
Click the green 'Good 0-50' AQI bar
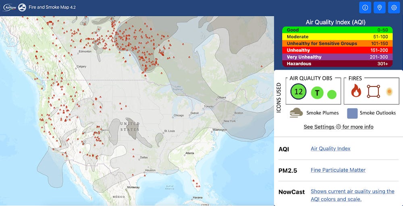pyautogui.click(x=337, y=30)
